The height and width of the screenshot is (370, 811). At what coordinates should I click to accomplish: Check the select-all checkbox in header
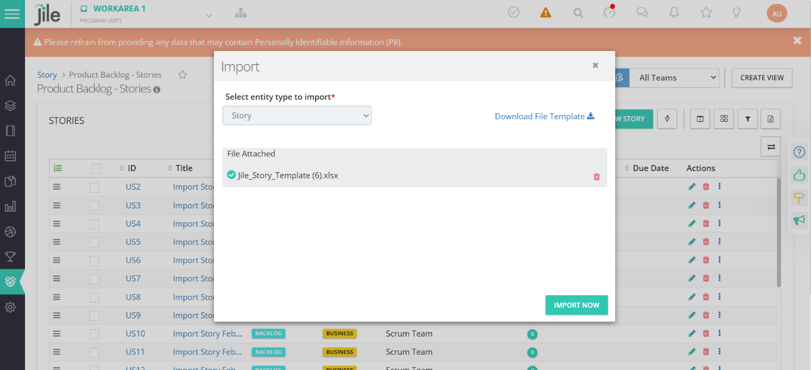point(96,168)
